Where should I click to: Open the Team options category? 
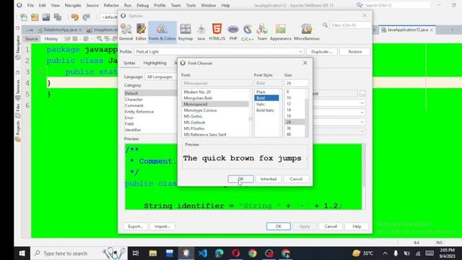(x=262, y=32)
